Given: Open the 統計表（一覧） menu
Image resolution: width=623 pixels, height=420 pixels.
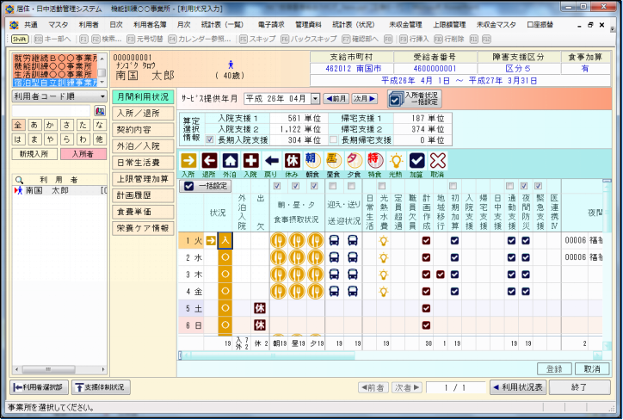Looking at the screenshot, I should click(222, 25).
